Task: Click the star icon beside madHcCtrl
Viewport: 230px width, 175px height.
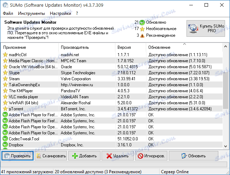Action: pos(5,55)
